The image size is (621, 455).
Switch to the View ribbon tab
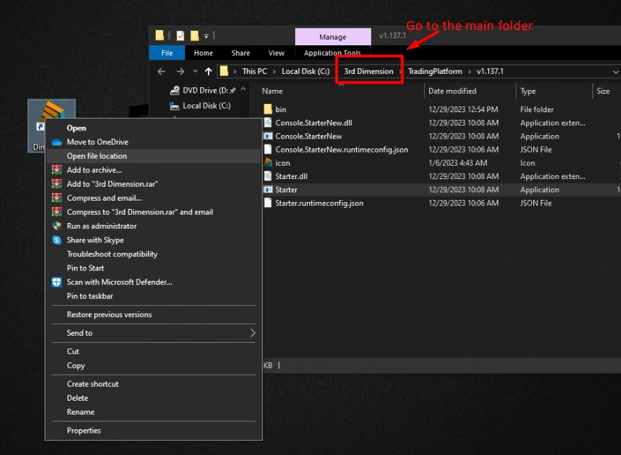pos(276,53)
